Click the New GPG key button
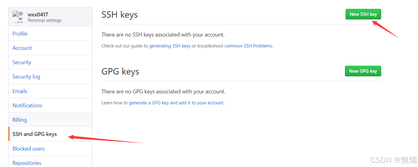This screenshot has height=167, width=418. point(363,71)
